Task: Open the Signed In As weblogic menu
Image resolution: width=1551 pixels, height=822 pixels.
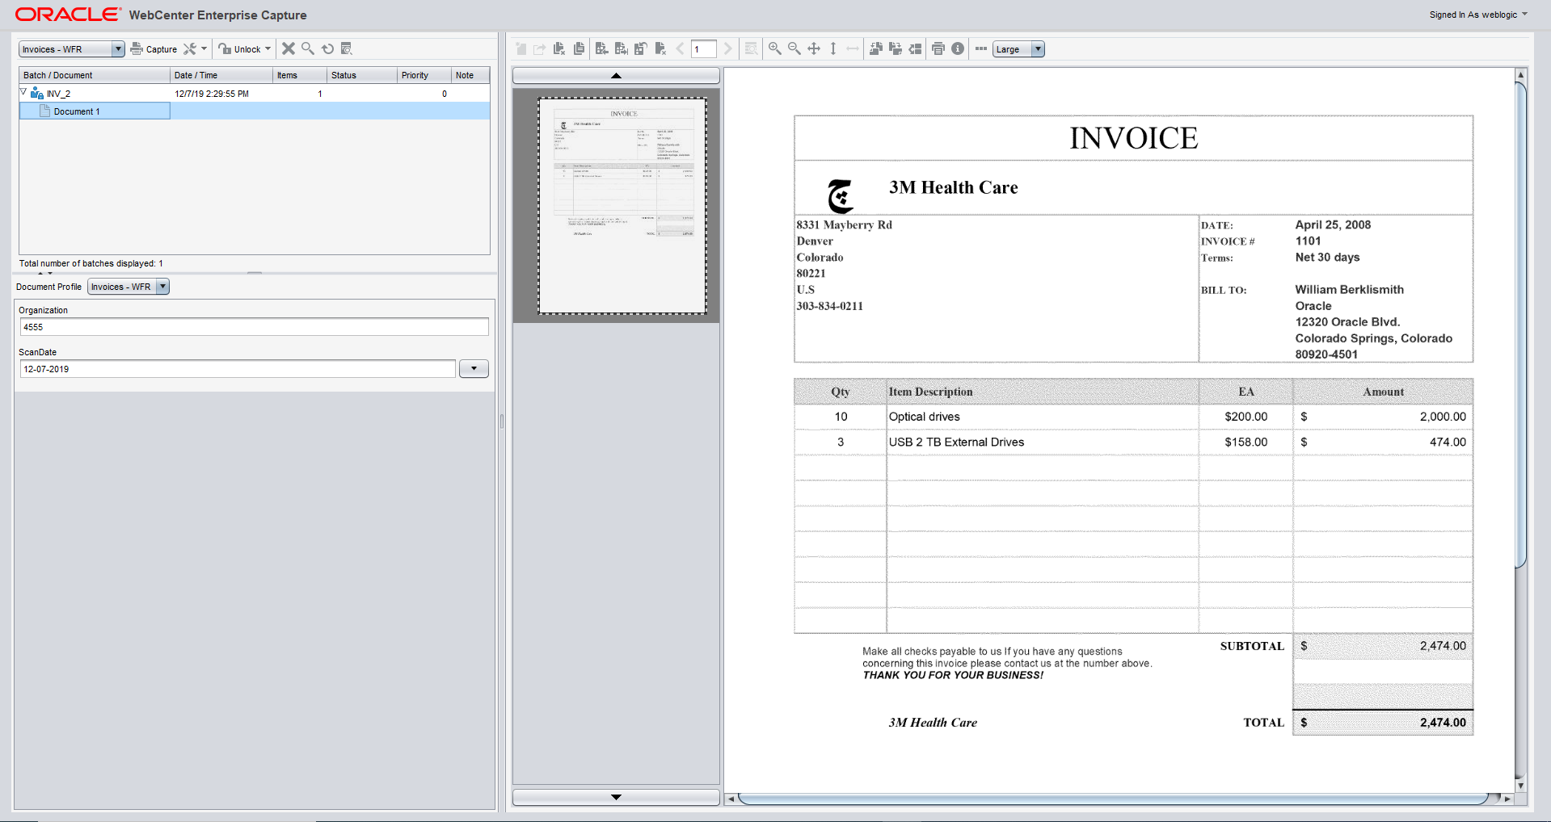Action: click(x=1477, y=15)
